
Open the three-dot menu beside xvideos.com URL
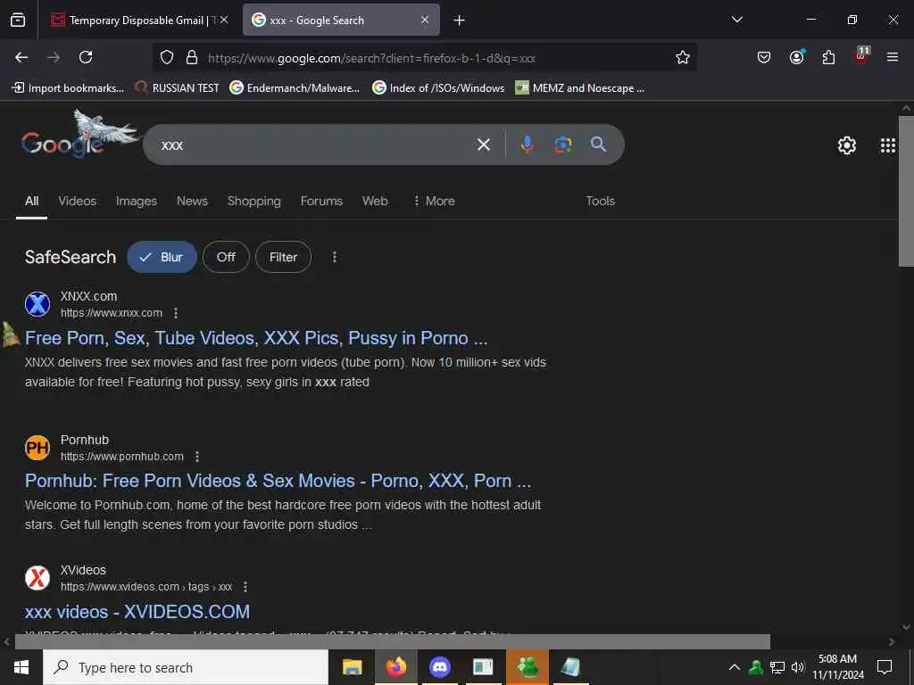pos(245,587)
